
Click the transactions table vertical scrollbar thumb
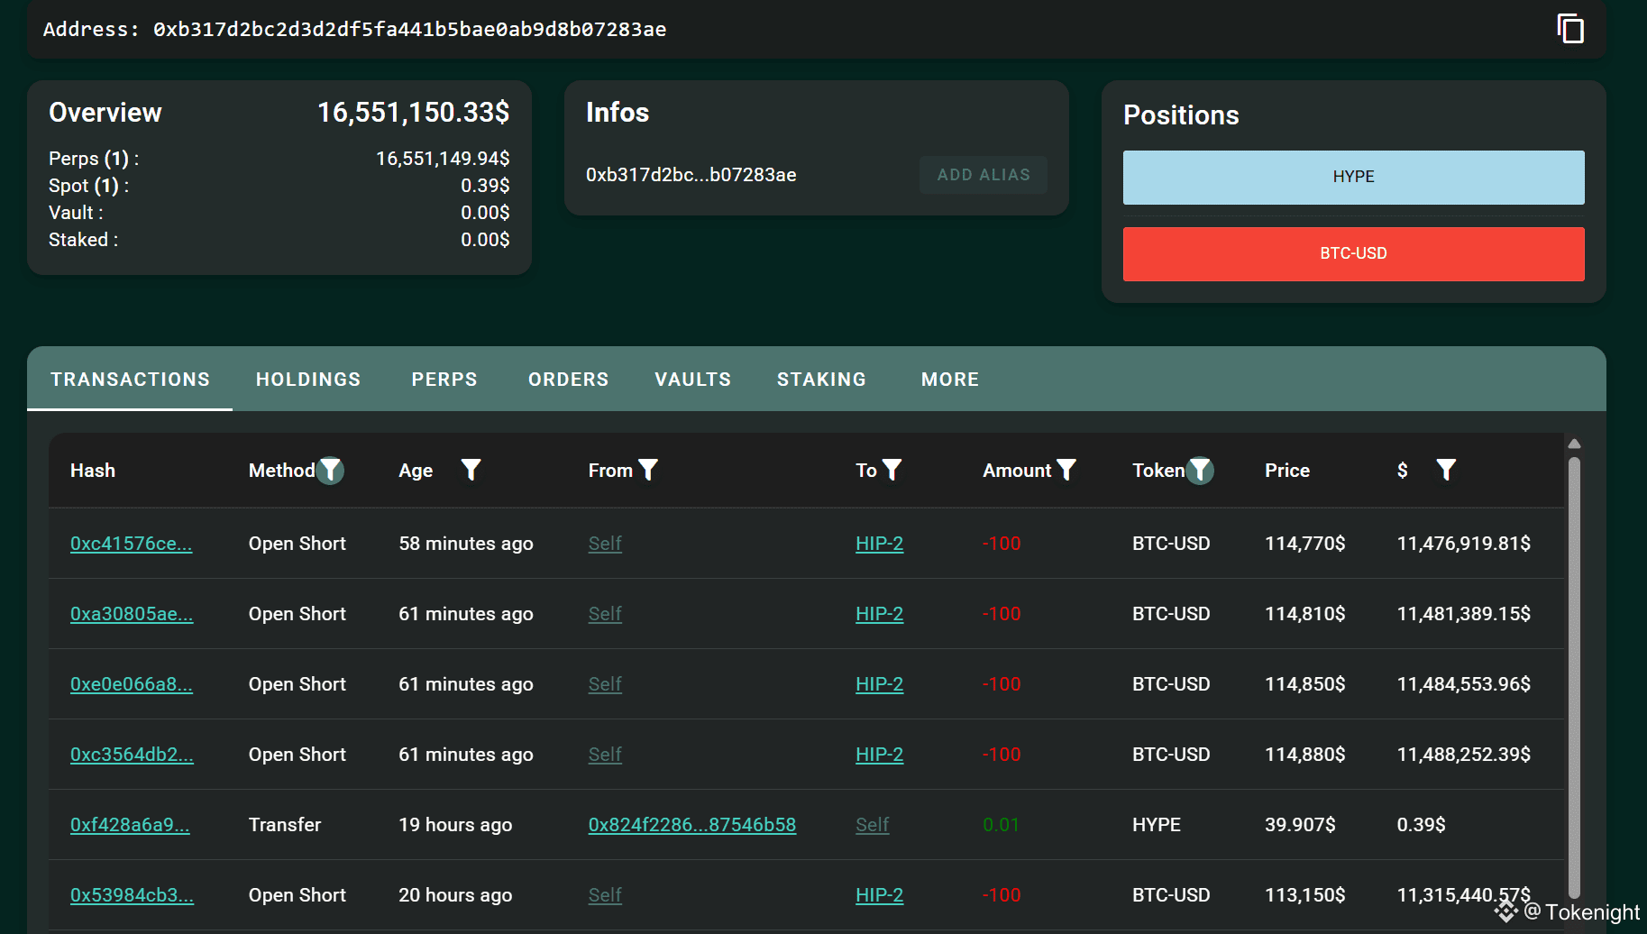point(1574,676)
